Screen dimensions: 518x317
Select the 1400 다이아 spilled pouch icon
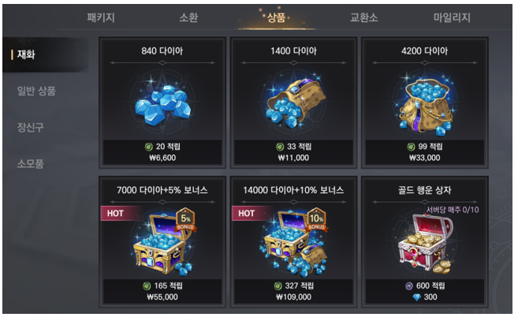pos(294,103)
